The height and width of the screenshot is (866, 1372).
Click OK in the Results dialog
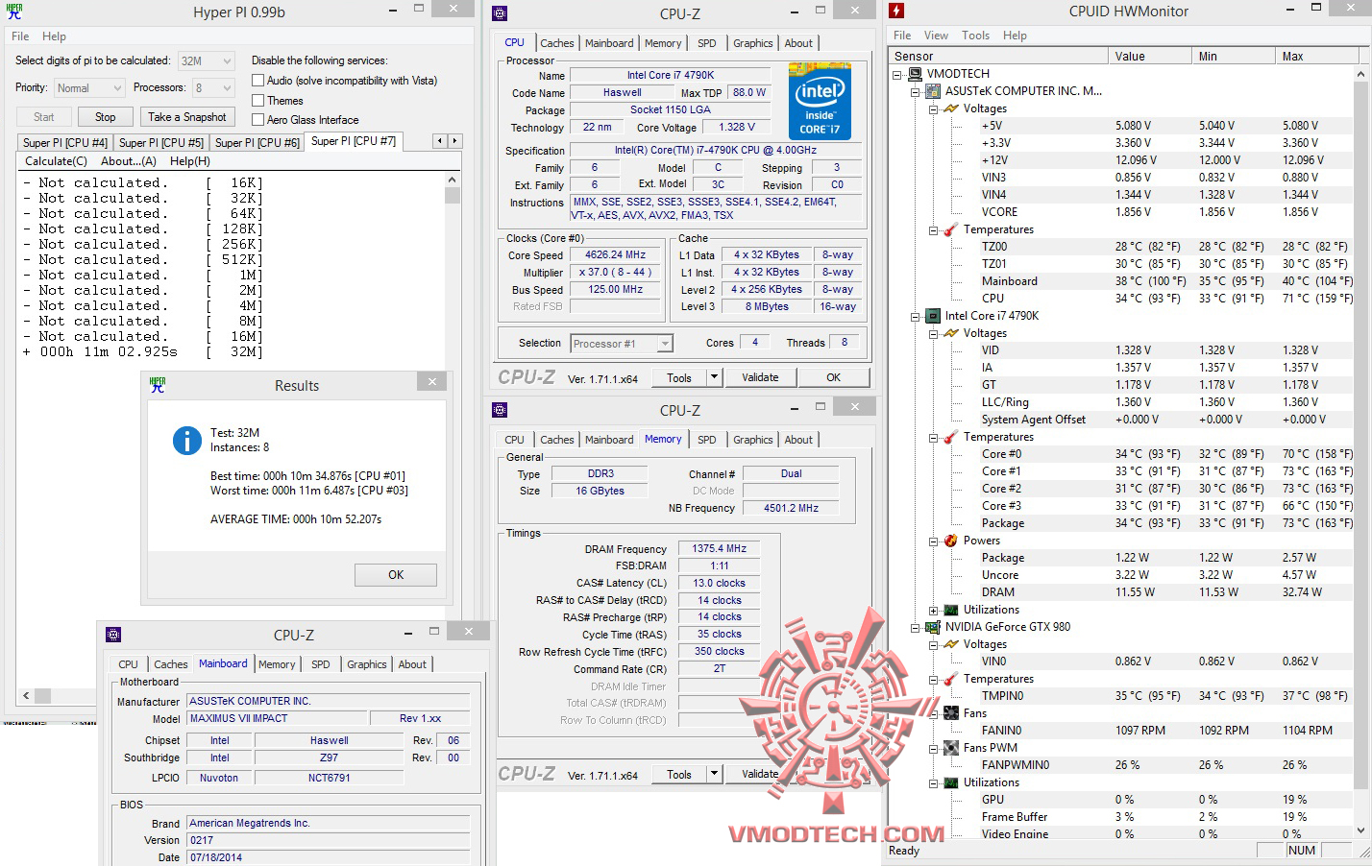tap(396, 575)
